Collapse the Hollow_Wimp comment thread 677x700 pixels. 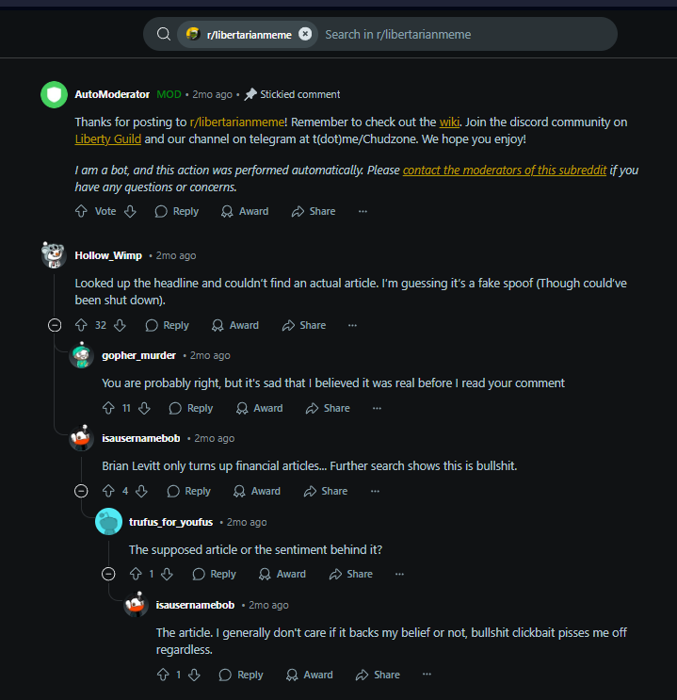(x=54, y=325)
